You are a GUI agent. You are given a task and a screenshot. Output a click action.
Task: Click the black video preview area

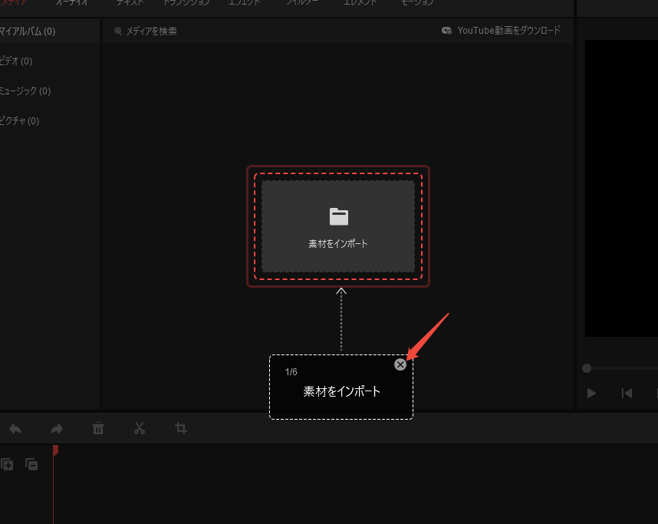[621, 188]
